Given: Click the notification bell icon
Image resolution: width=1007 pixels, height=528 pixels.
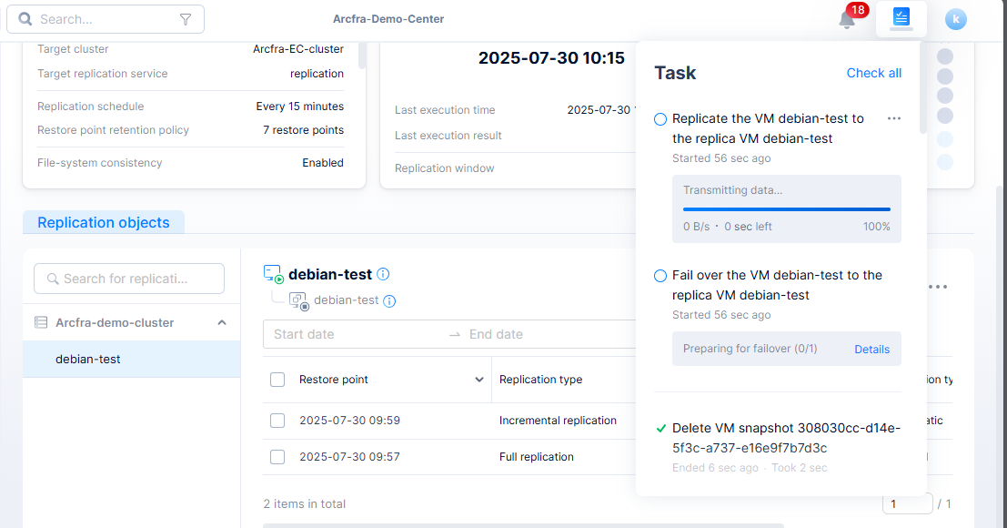Looking at the screenshot, I should point(847,19).
